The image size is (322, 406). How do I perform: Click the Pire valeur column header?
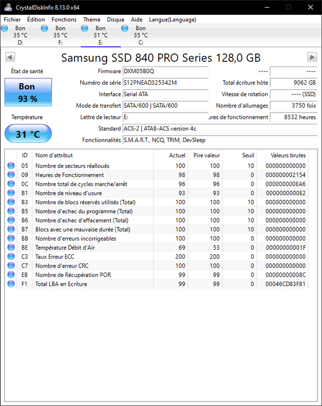(x=205, y=155)
